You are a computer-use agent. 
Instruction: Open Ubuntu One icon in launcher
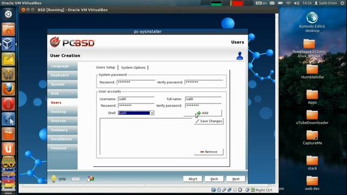[x=8, y=149]
